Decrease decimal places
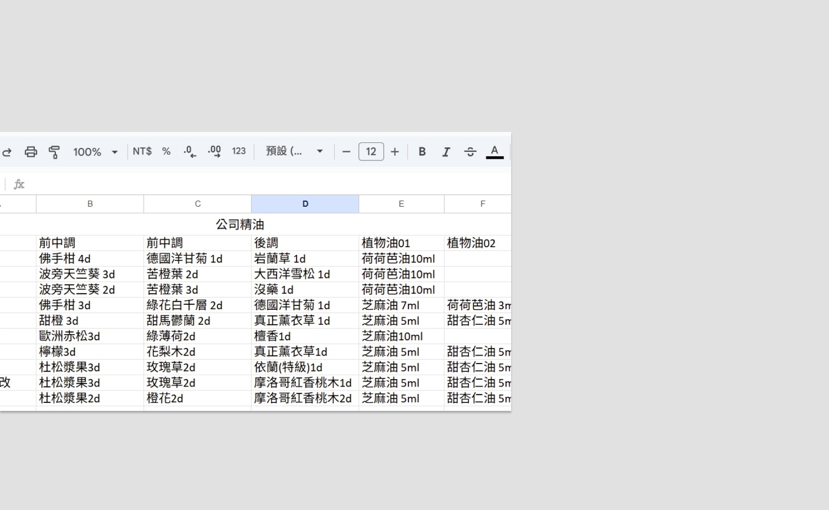 (x=190, y=151)
